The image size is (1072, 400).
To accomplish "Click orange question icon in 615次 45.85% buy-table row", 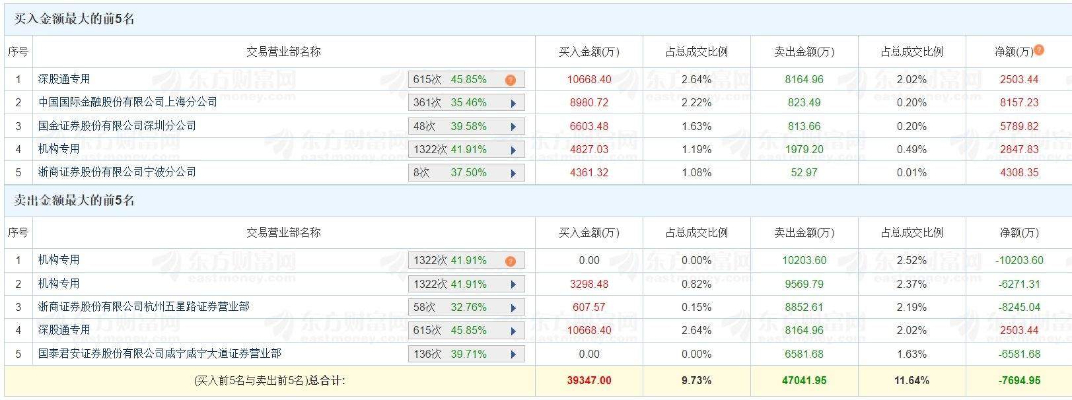I will (x=510, y=80).
